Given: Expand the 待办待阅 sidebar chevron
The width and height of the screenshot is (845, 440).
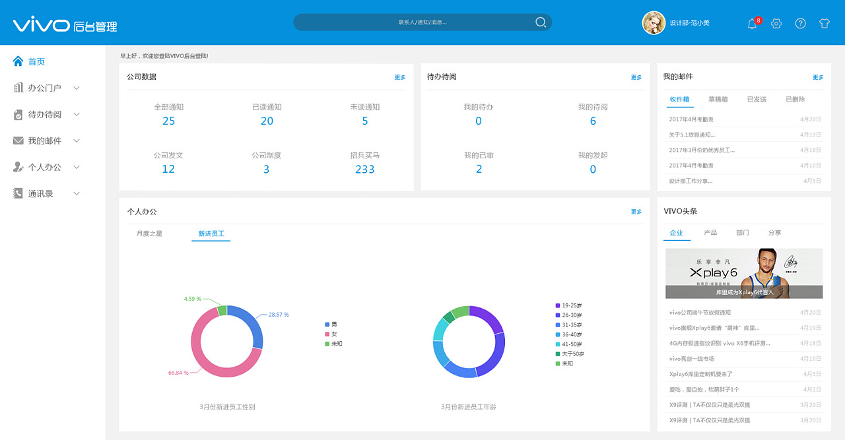Looking at the screenshot, I should pyautogui.click(x=77, y=114).
